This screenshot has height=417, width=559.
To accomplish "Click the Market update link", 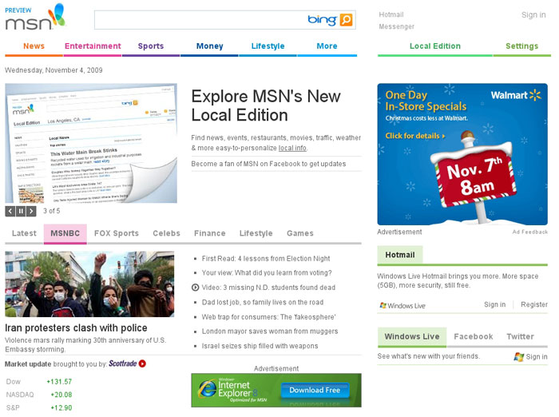I will click(x=28, y=363).
